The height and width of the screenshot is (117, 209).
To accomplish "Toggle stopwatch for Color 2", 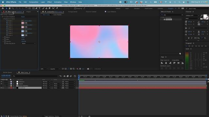I will pos(7,27).
